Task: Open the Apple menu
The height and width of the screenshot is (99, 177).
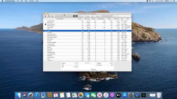Action: point(2,1)
